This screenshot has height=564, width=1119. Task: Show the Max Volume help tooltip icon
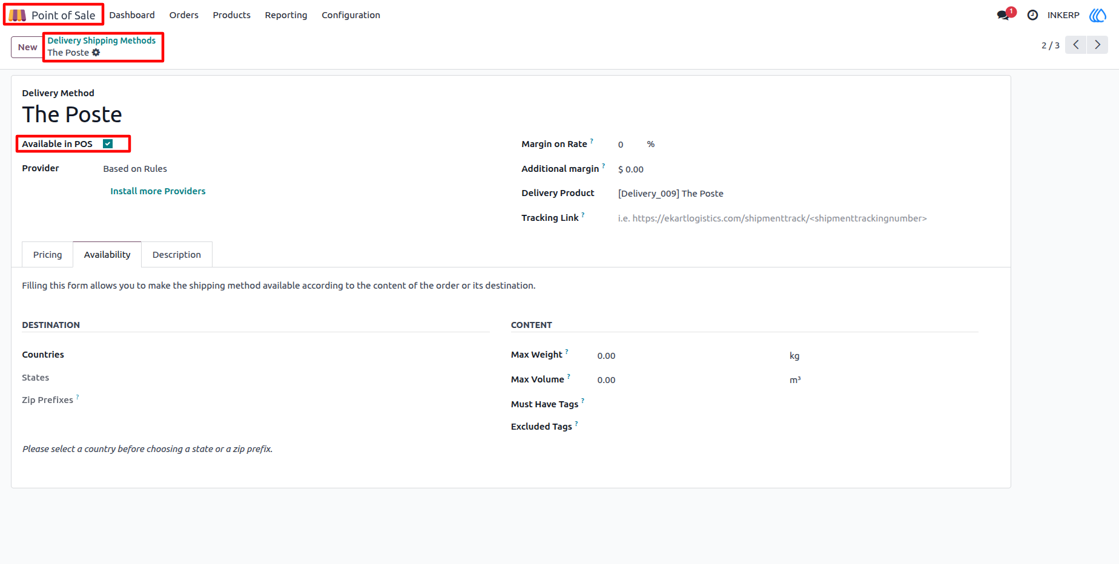(x=569, y=376)
